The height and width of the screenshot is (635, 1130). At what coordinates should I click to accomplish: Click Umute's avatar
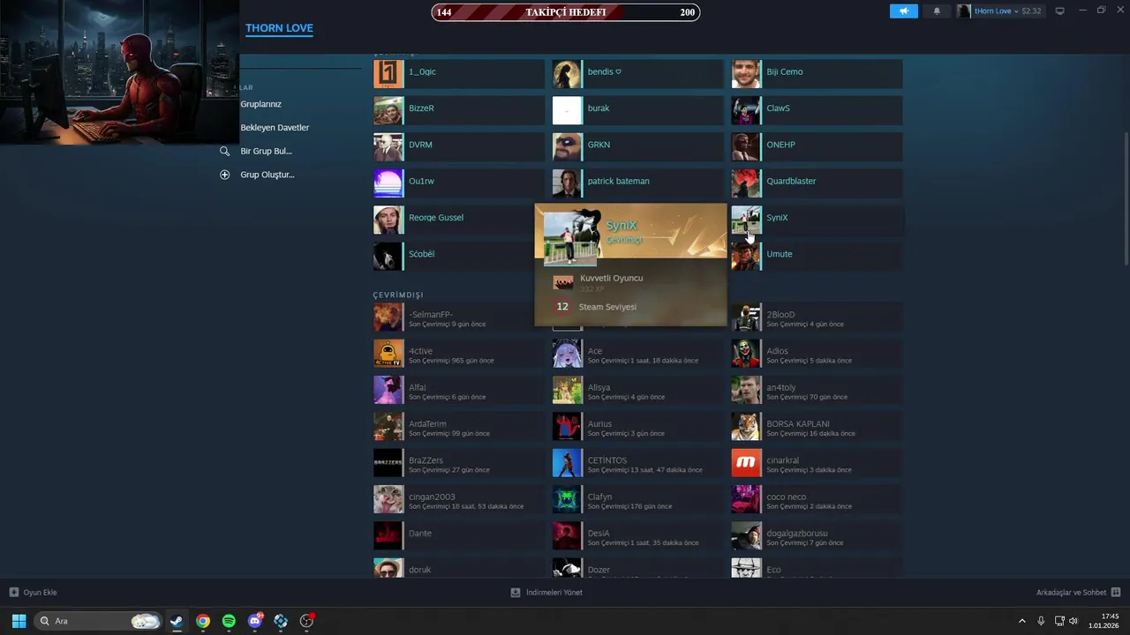point(746,254)
